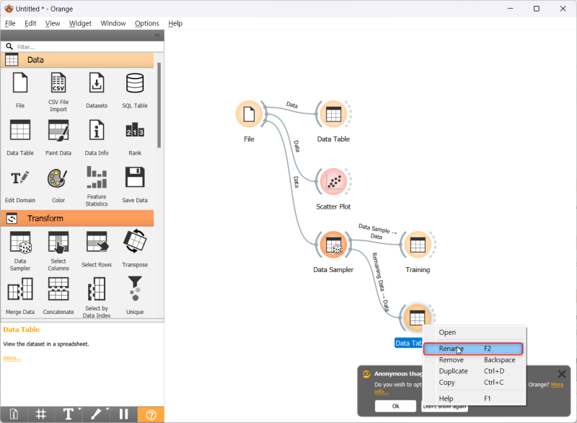Select the Color widget palette icon
Image resolution: width=577 pixels, height=423 pixels.
(x=58, y=178)
